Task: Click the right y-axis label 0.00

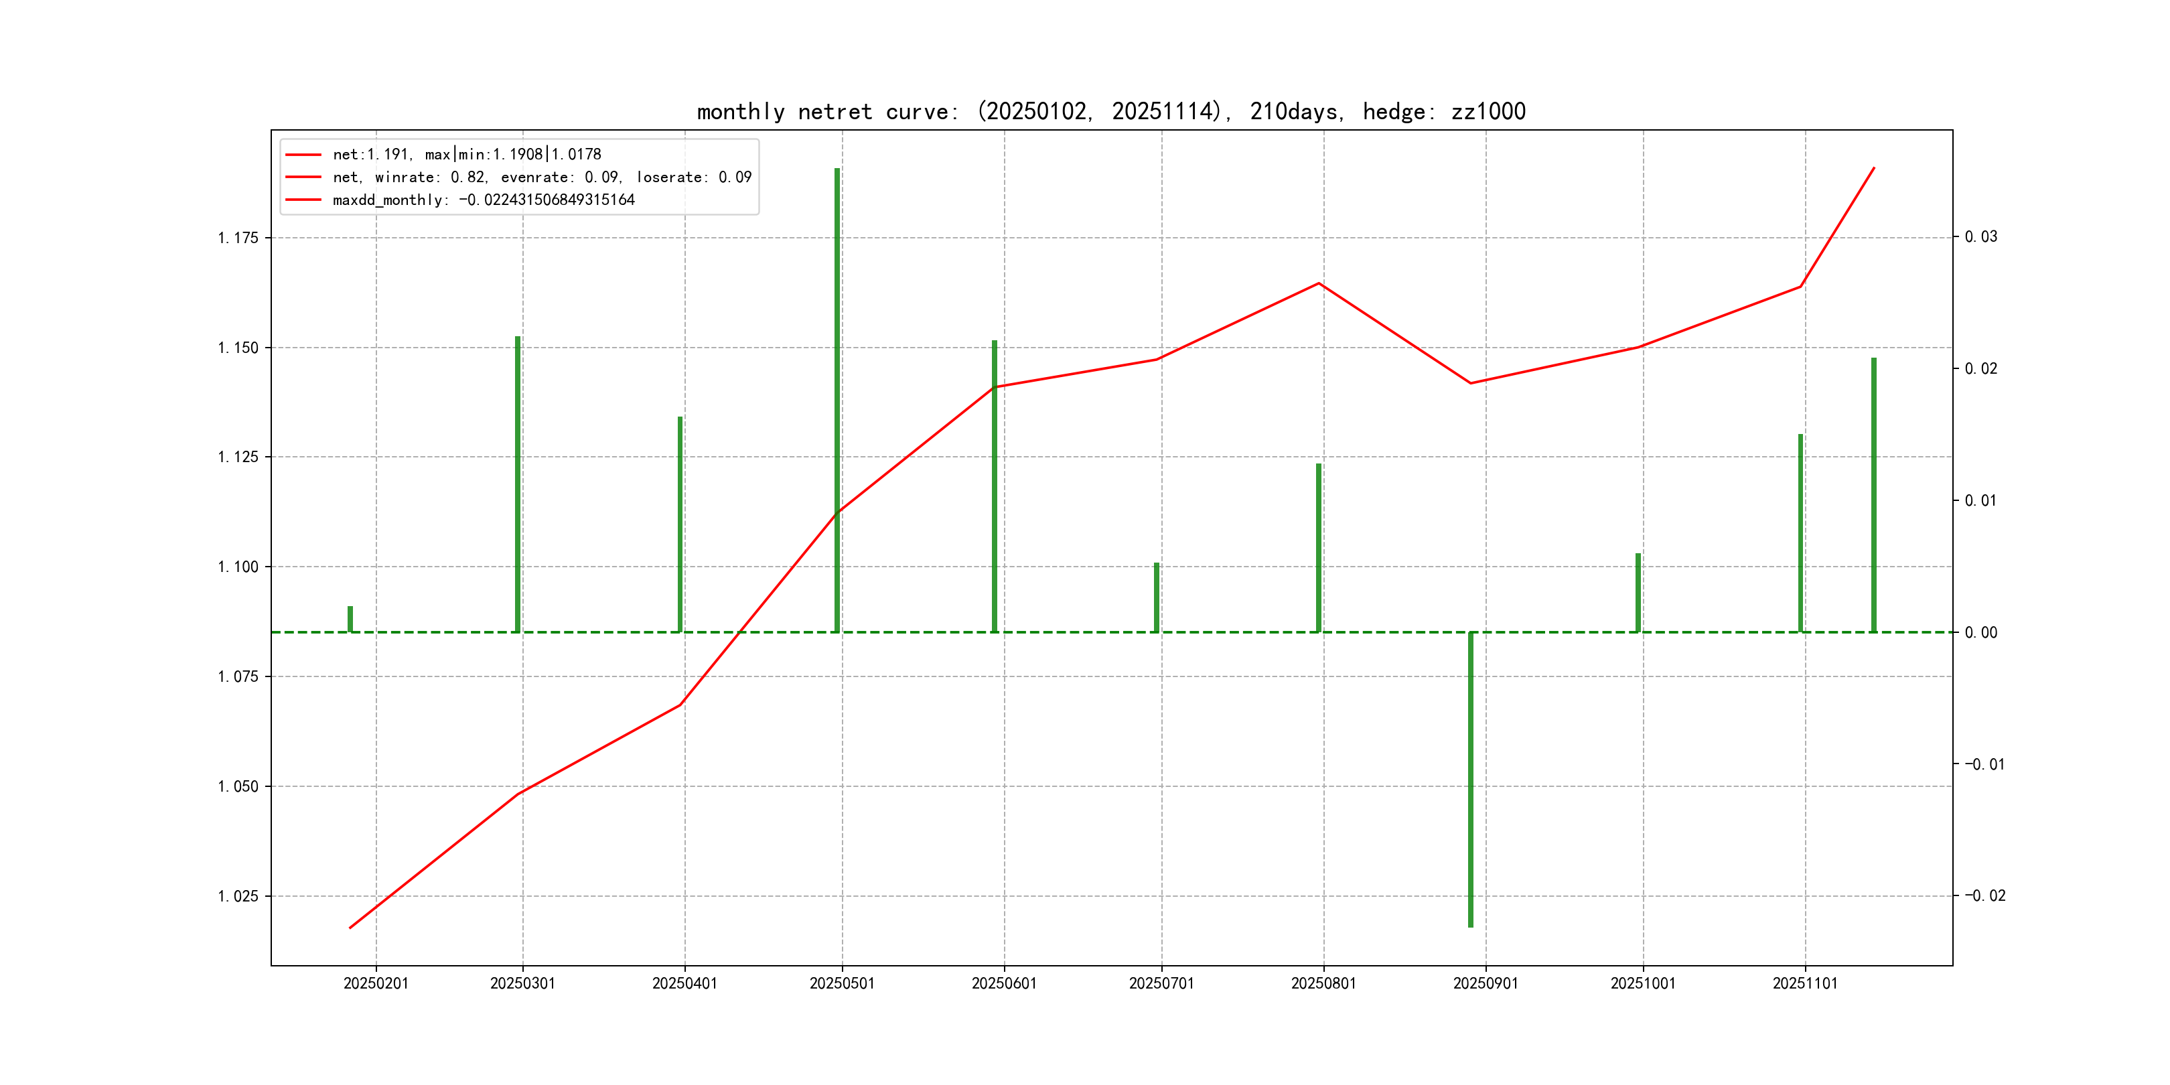Action: click(x=1980, y=633)
